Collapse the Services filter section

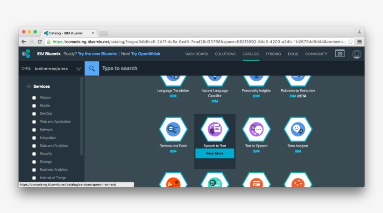click(29, 86)
